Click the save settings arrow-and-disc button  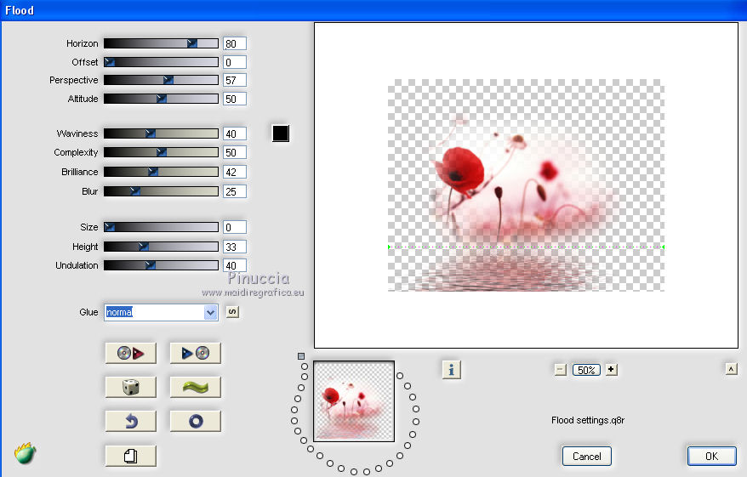tap(196, 353)
